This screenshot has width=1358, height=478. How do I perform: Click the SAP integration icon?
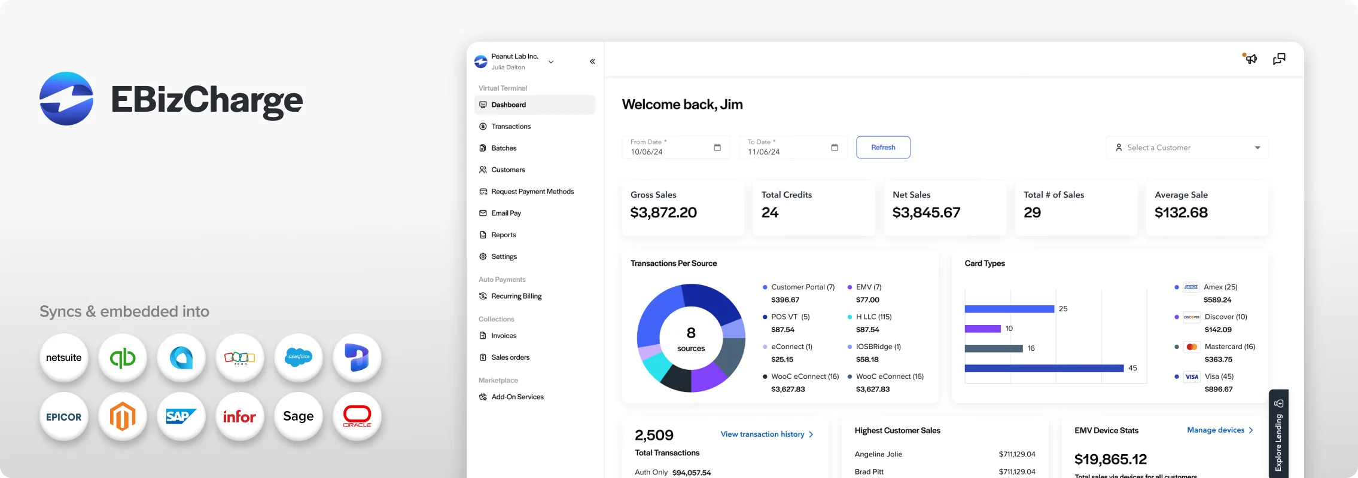[x=181, y=416]
